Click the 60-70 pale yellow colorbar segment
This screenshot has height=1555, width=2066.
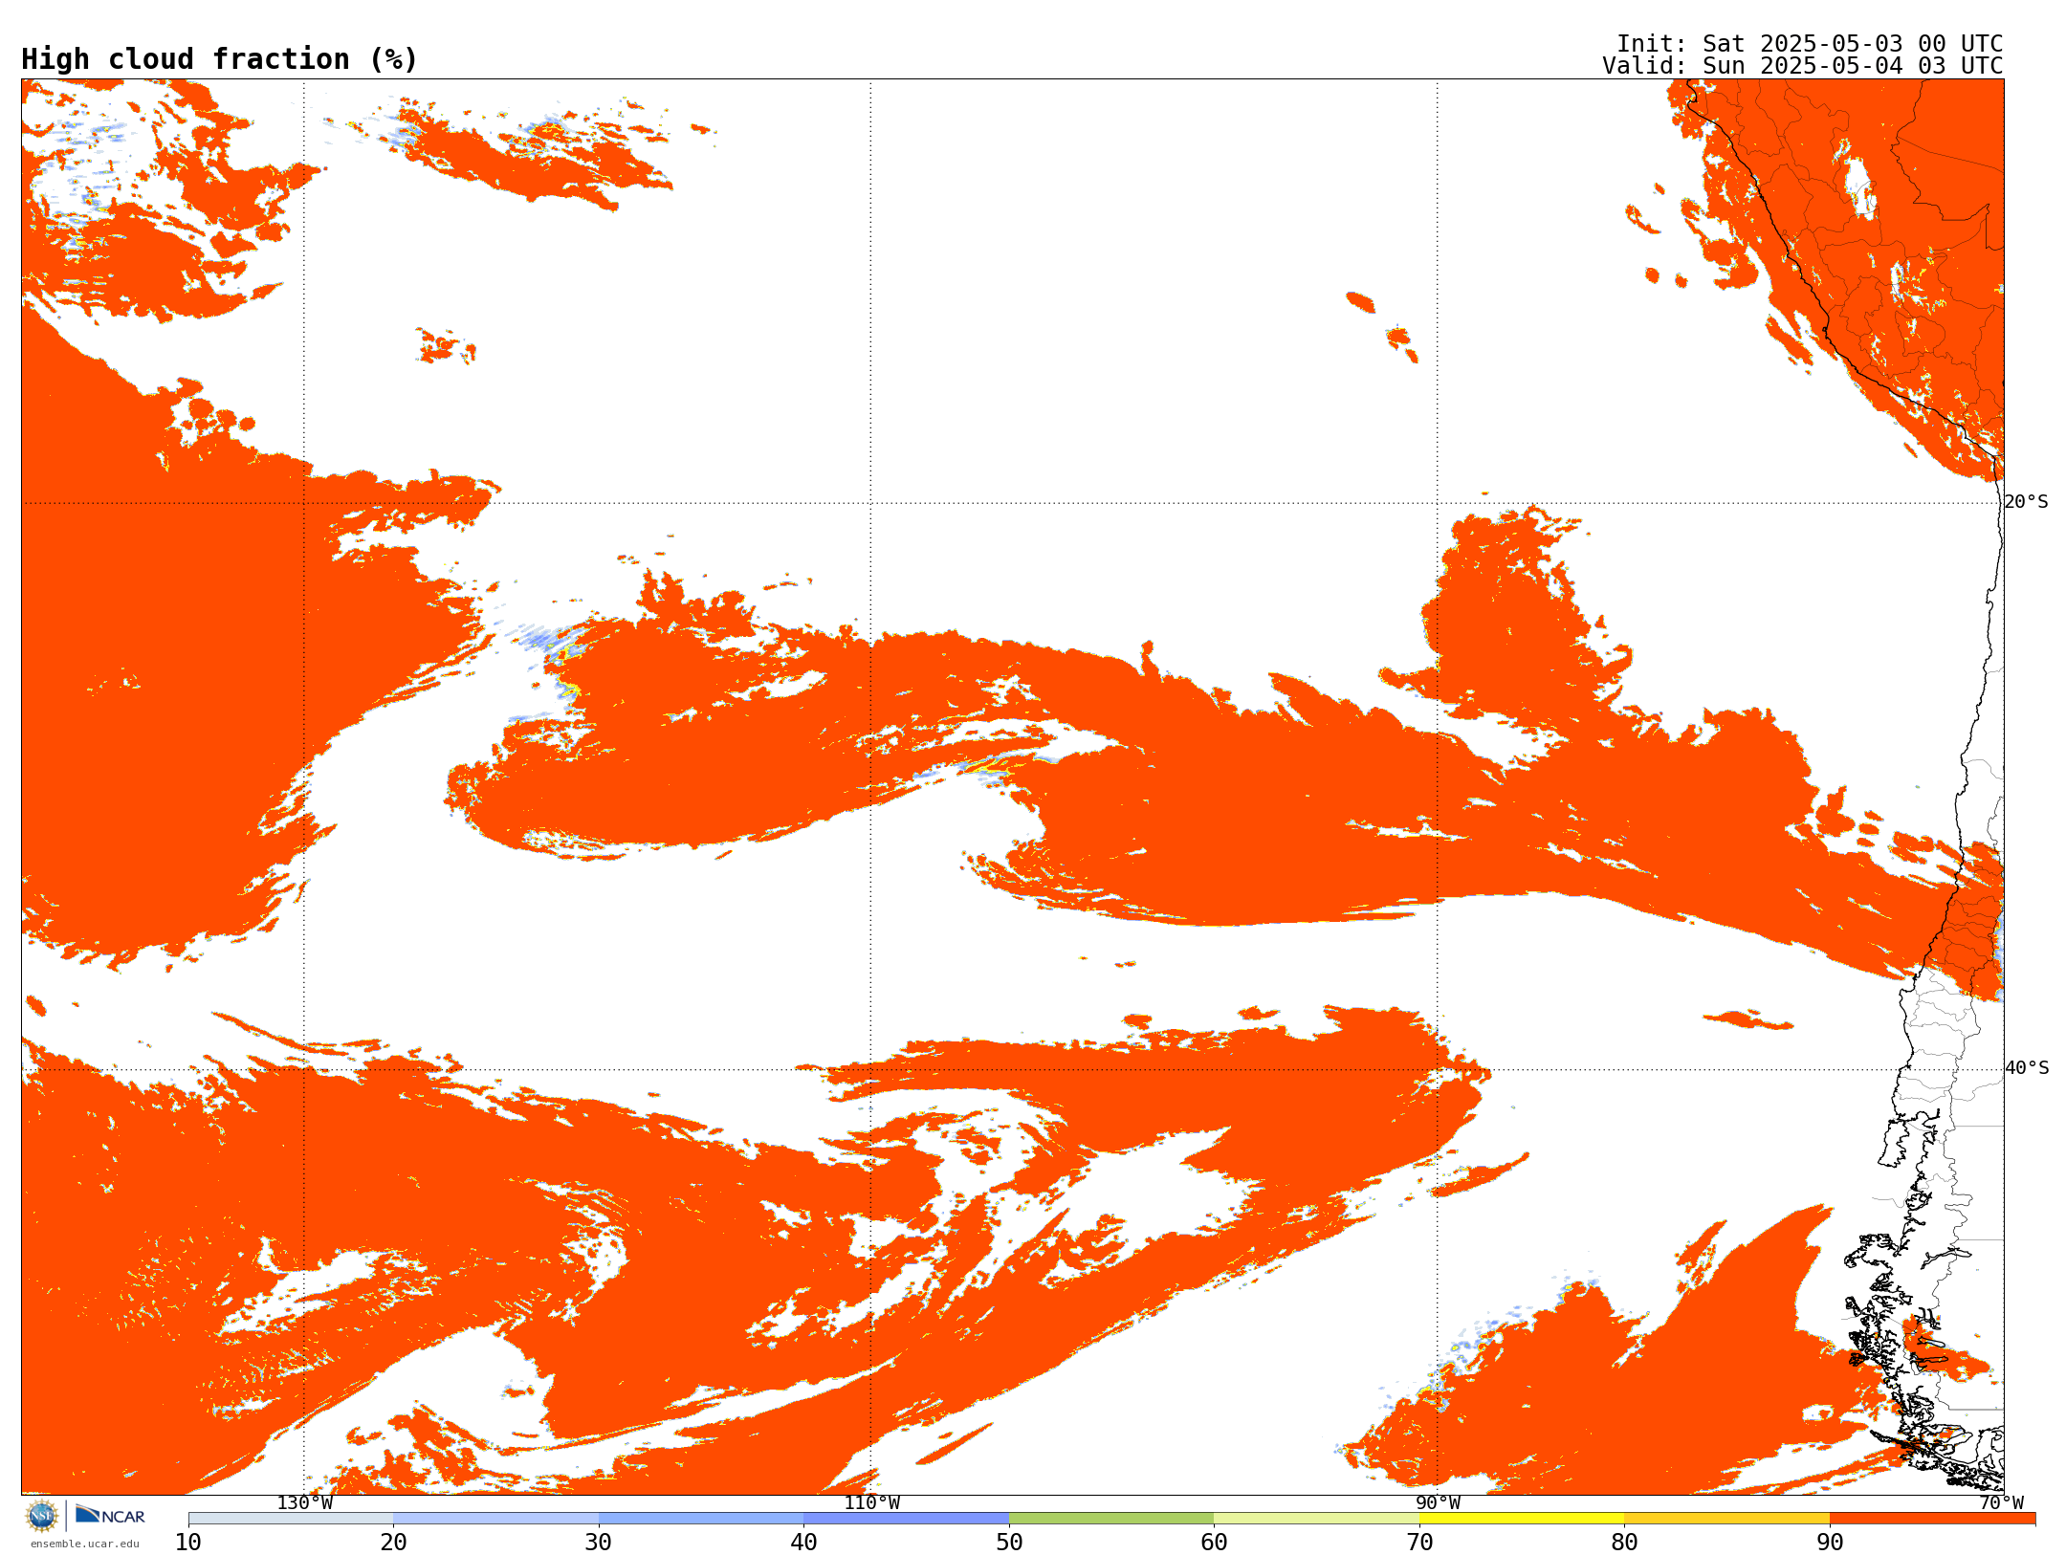click(1316, 1519)
